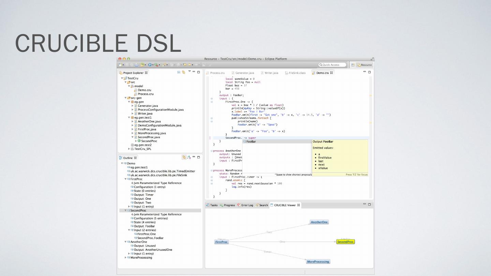Select Process.cru in the model folder

click(x=146, y=94)
